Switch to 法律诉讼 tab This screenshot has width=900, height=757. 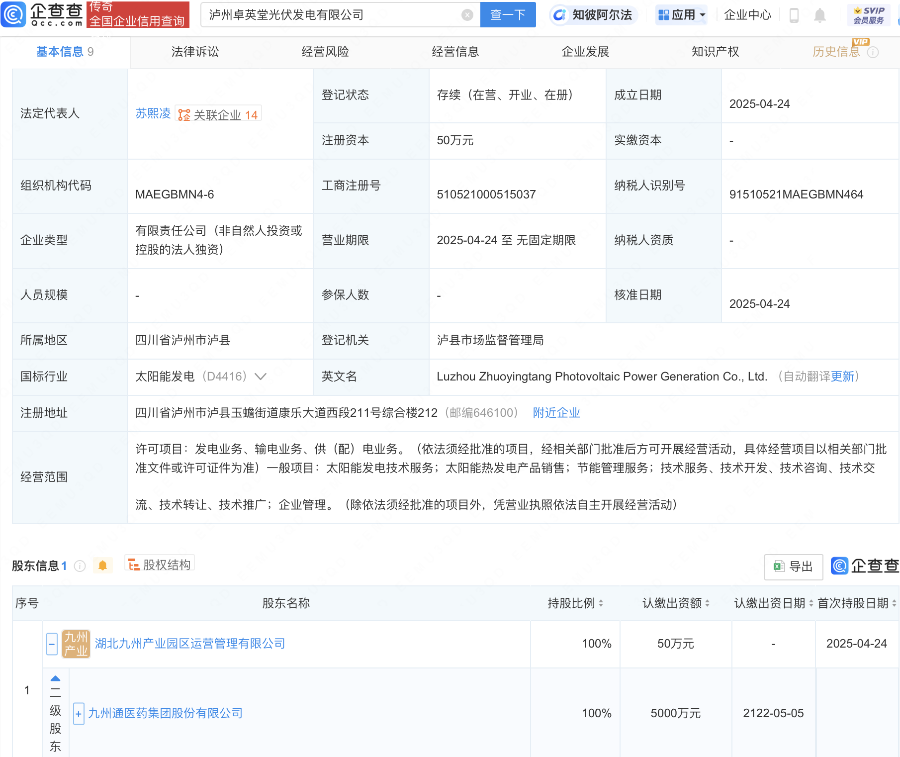195,52
